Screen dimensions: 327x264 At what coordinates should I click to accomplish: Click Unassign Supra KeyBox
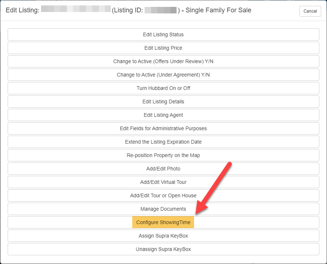pyautogui.click(x=163, y=249)
